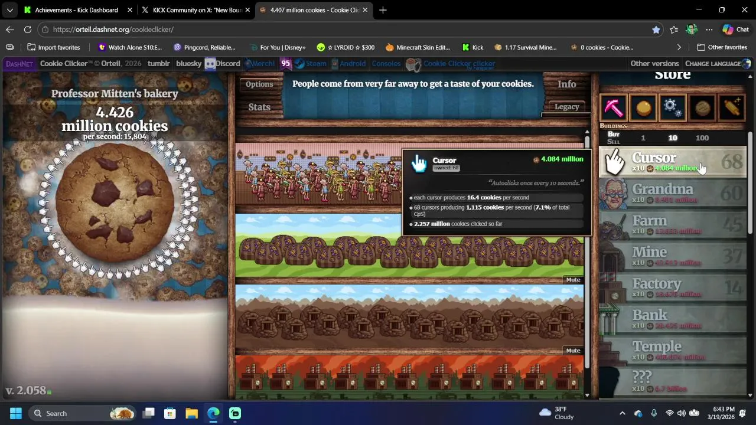Viewport: 756px width, 425px height.
Task: Open the Kick bookmark
Action: point(472,47)
